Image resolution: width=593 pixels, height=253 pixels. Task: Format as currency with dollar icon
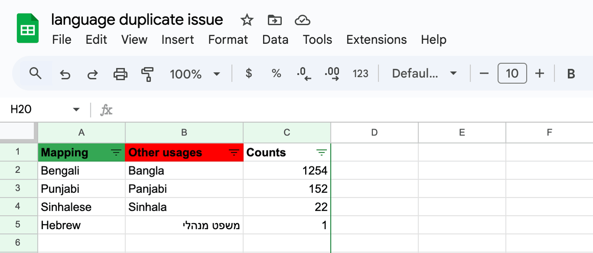click(x=249, y=73)
